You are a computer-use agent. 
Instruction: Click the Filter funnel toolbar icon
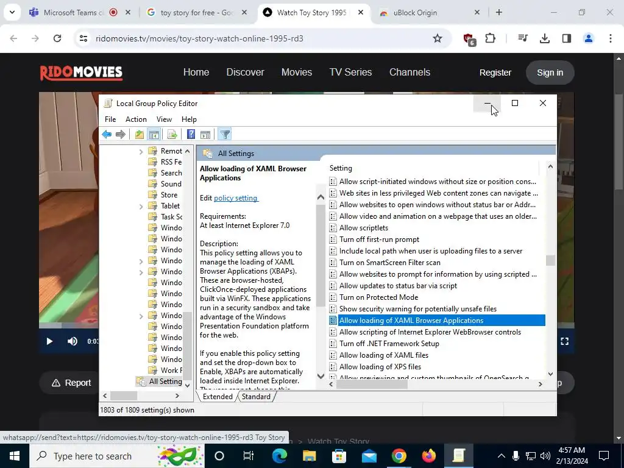coord(225,135)
